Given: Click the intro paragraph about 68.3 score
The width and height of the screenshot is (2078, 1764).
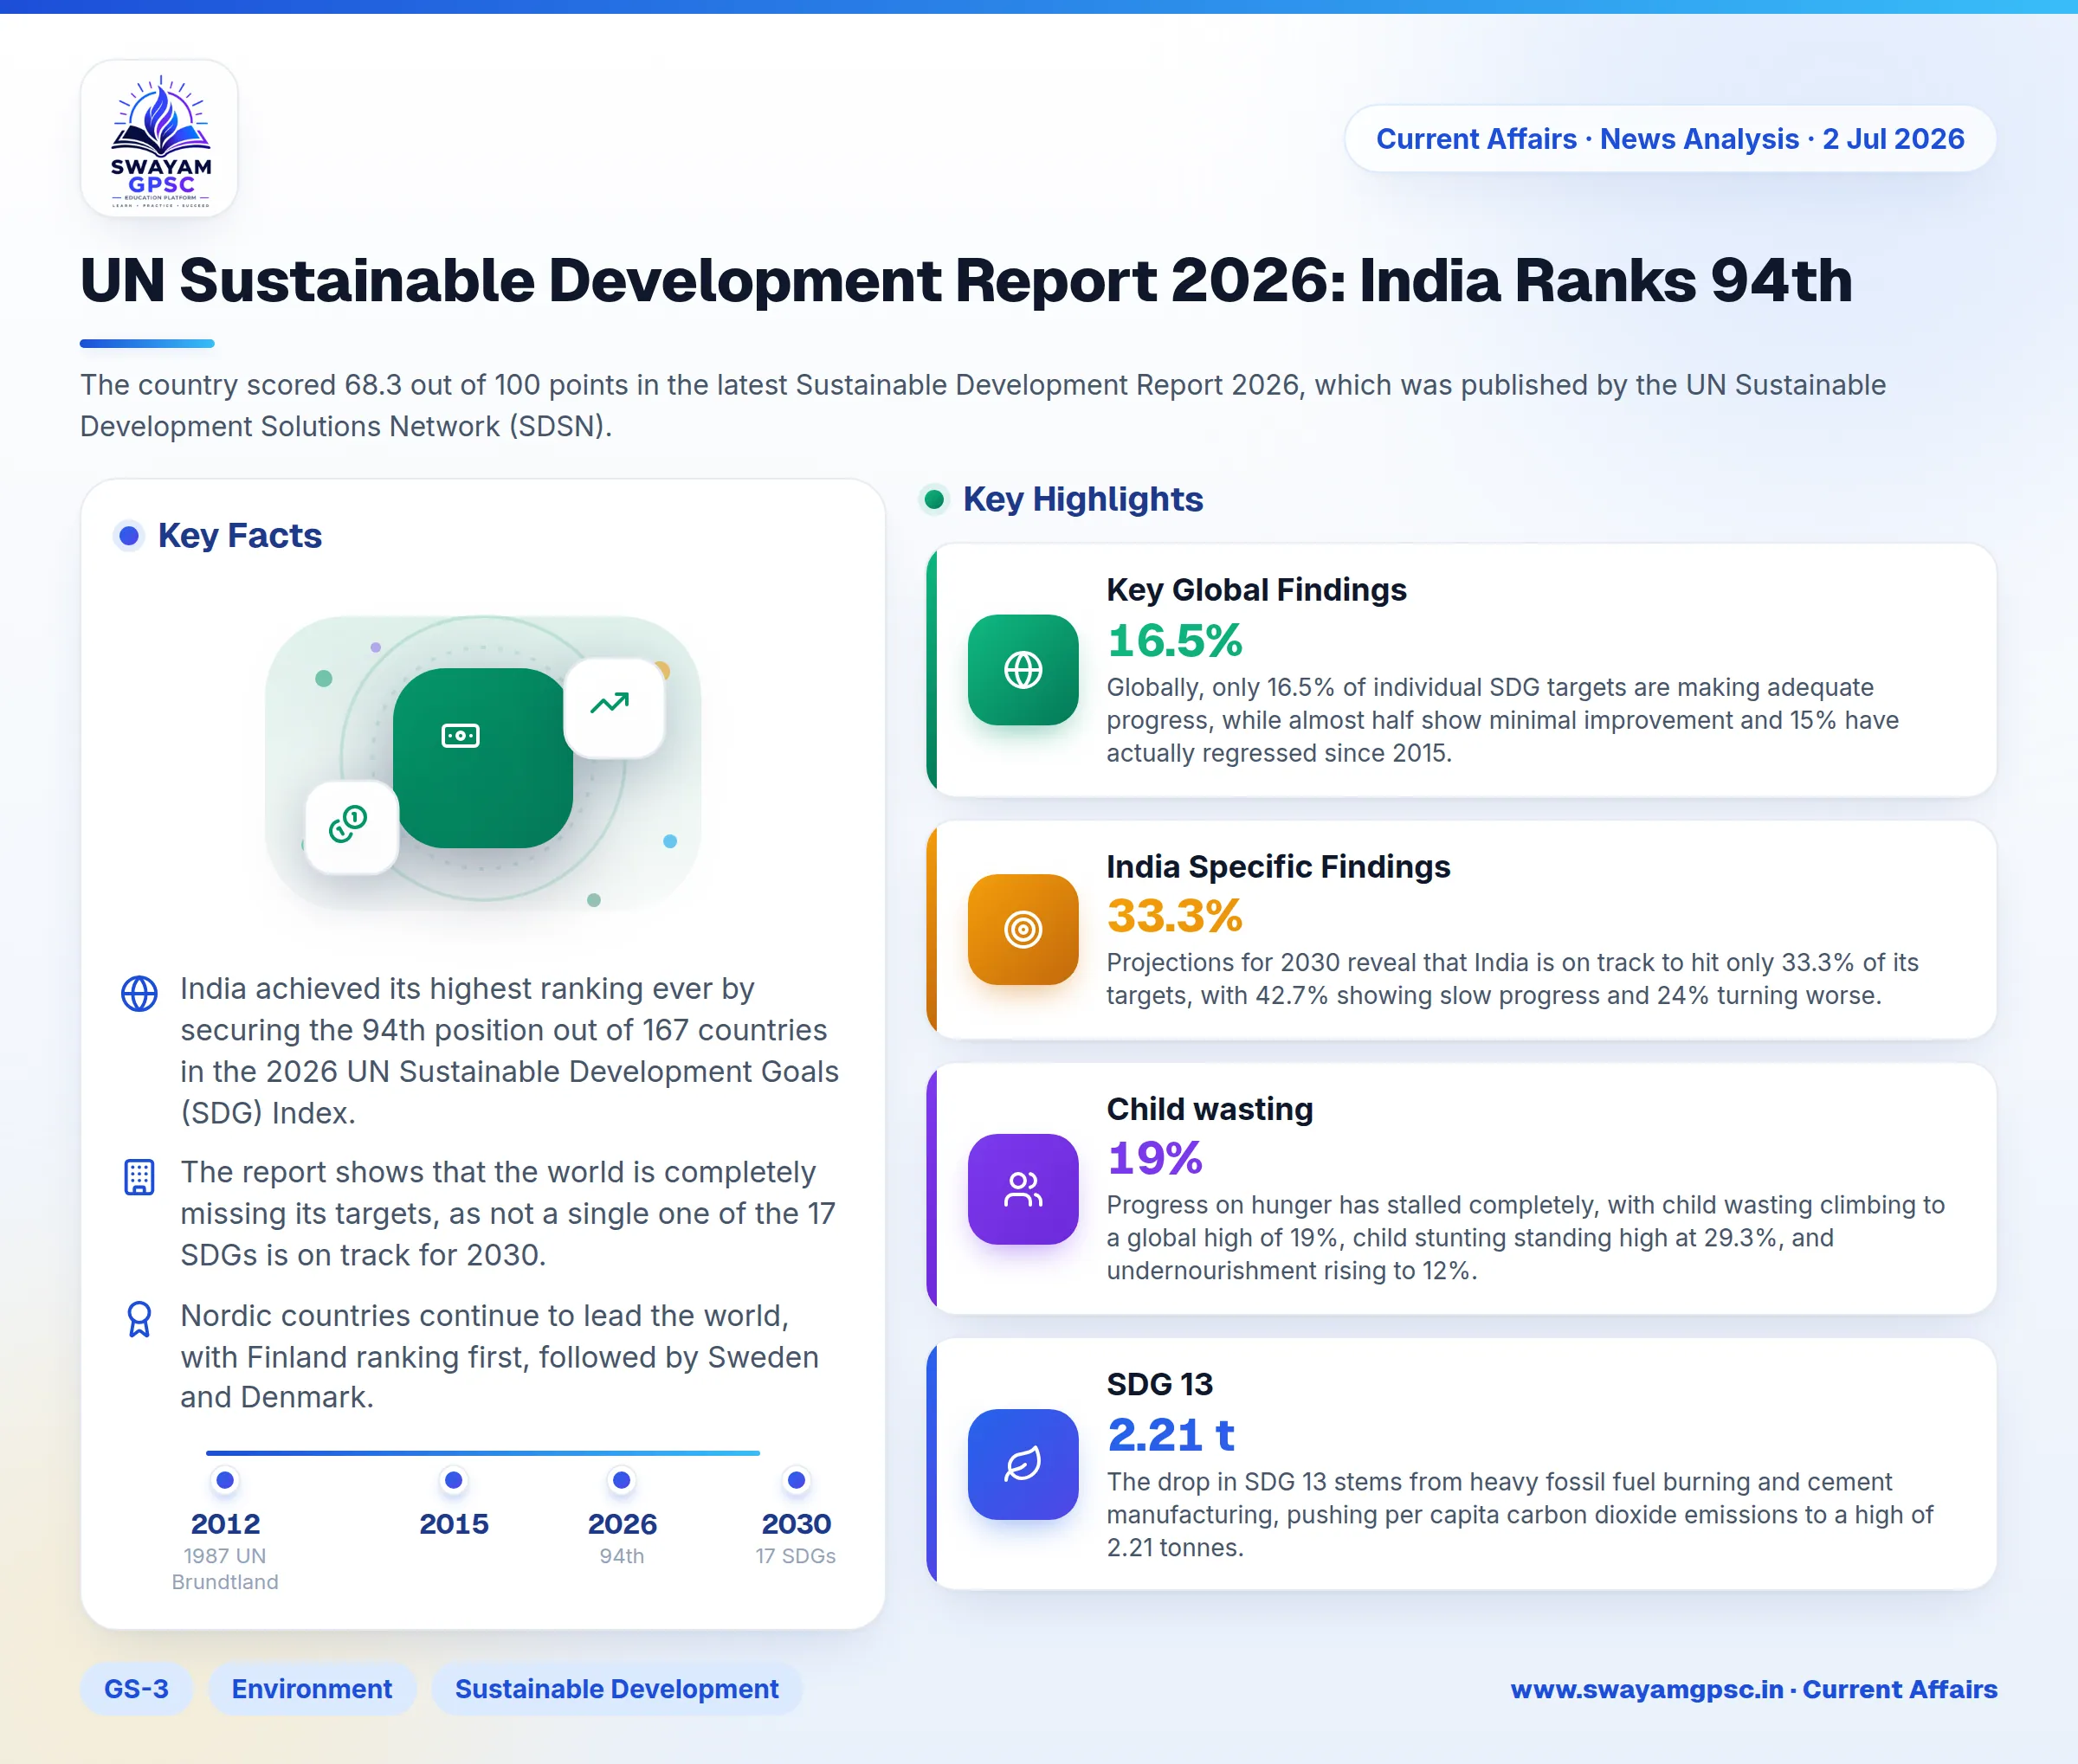Looking at the screenshot, I should click(x=983, y=405).
